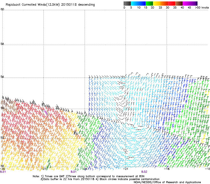This screenshot has height=184, width=210.
Task: Click the note line '3)Data buffer is 22 hrs'
Action: coord(100,179)
